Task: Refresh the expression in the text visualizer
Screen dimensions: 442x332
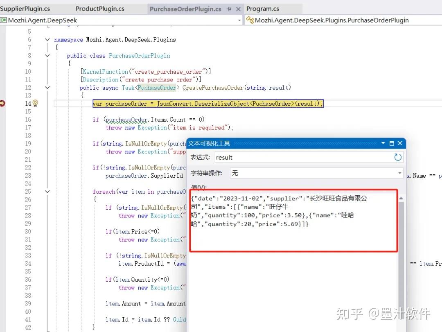Action: pos(398,157)
